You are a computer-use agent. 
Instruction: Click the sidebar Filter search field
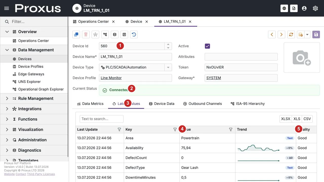coord(34,22)
